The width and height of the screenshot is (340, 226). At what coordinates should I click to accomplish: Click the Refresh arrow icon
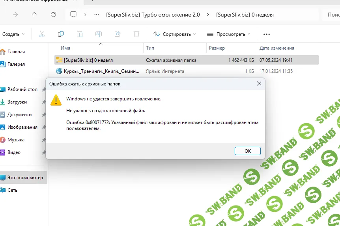tap(53, 15)
